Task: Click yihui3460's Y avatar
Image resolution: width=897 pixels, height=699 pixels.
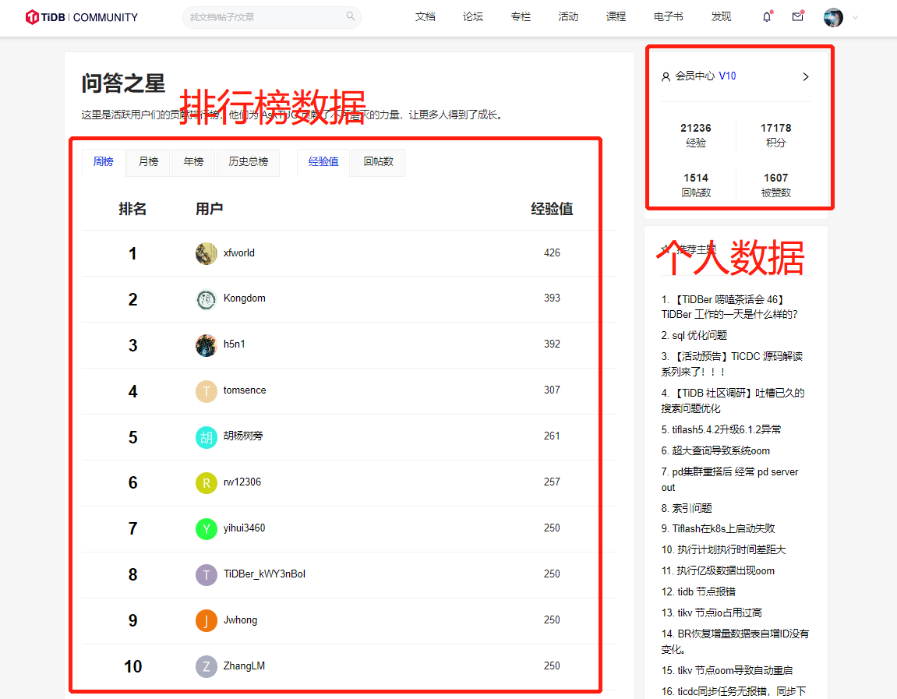Action: pos(206,528)
